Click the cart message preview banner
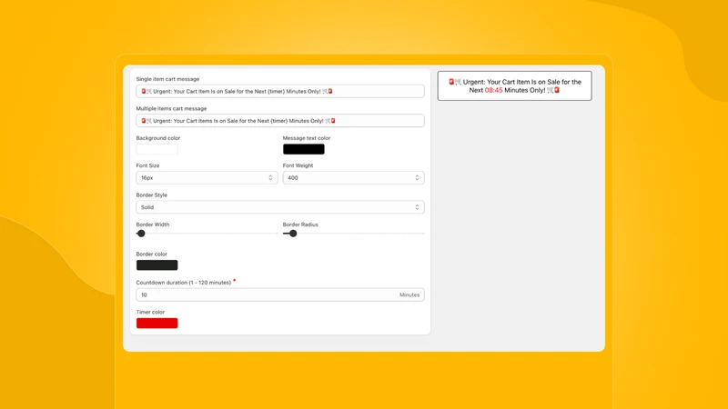The width and height of the screenshot is (728, 409). (x=514, y=85)
